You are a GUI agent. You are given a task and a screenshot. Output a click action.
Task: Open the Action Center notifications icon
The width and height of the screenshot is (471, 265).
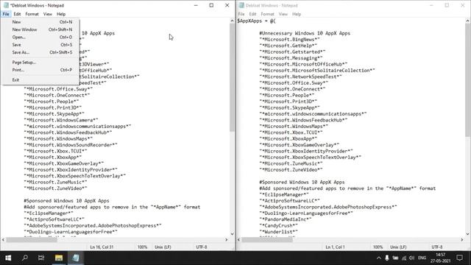[x=459, y=258]
